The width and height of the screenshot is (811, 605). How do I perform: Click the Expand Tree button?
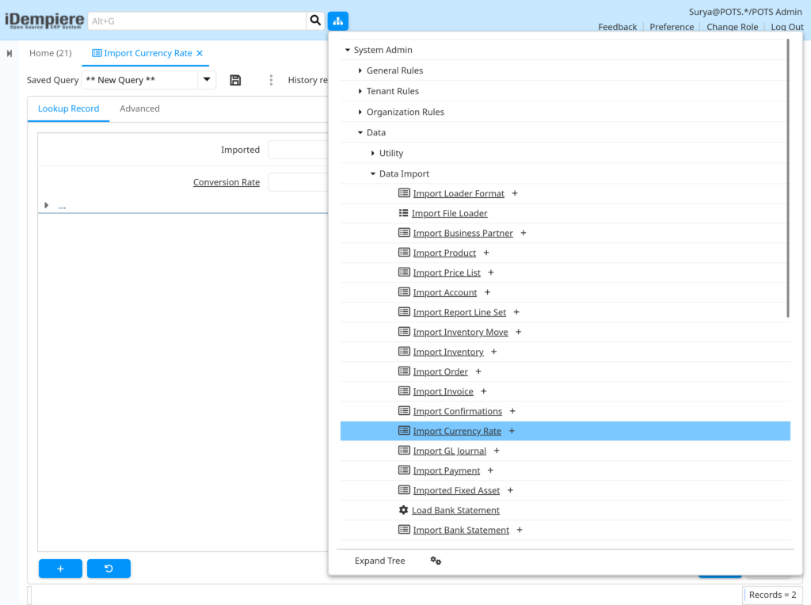[379, 561]
